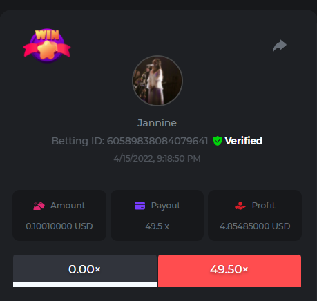Image resolution: width=317 pixels, height=301 pixels.
Task: Click the share arrow icon
Action: (280, 46)
